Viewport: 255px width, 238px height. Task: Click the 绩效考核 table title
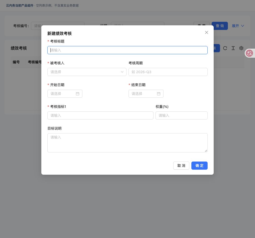[19, 48]
